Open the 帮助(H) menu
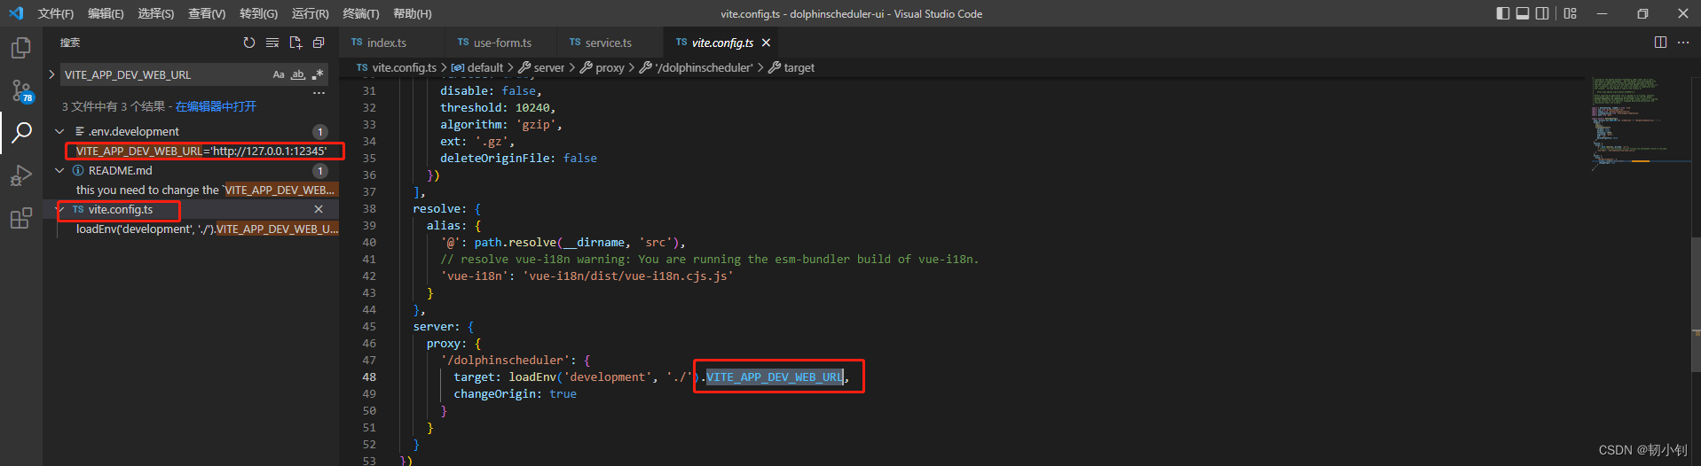This screenshot has height=466, width=1701. click(413, 13)
